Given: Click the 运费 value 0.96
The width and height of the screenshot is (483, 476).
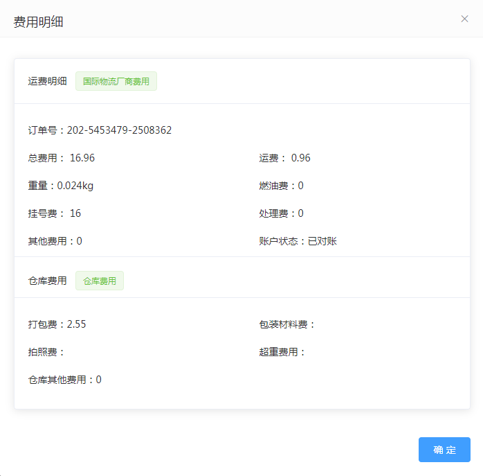Looking at the screenshot, I should click(x=300, y=158).
